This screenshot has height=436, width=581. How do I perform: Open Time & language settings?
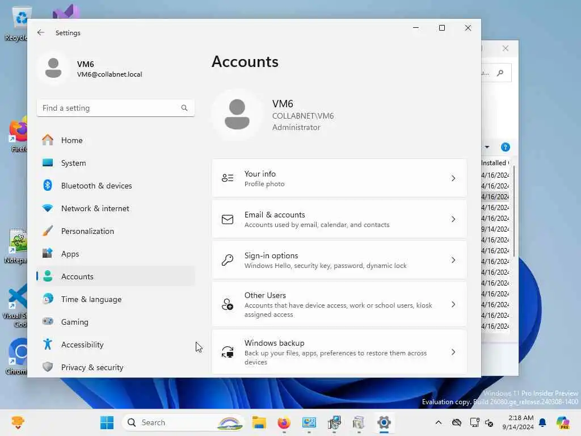[116, 299]
